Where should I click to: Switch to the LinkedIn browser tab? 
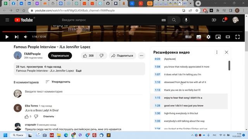click(29, 3)
